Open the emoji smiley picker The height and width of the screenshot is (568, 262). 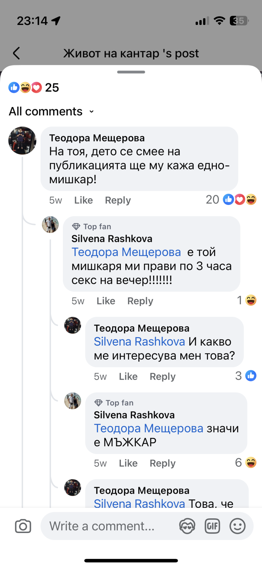(238, 526)
